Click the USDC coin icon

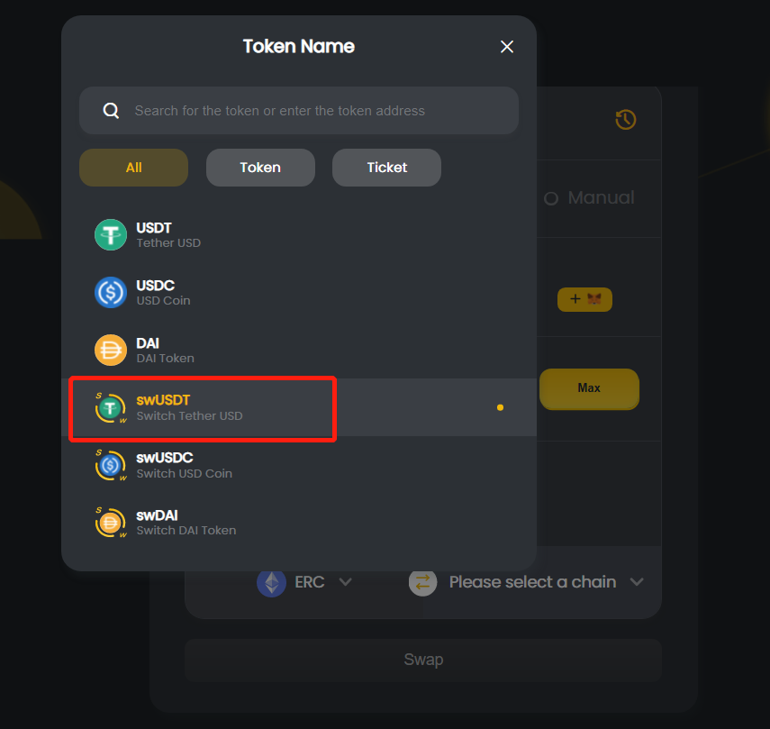[111, 292]
